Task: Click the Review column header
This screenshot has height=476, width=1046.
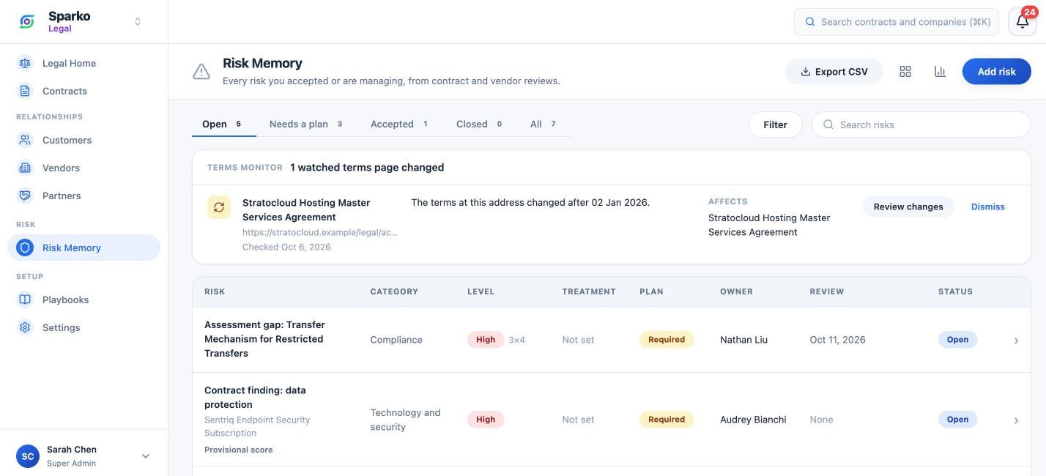Action: click(827, 291)
